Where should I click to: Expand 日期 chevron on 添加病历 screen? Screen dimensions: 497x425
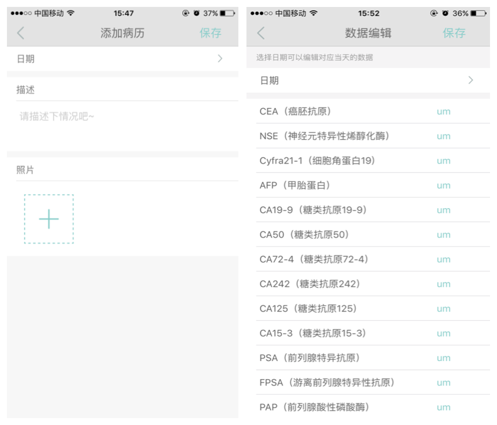pos(220,59)
